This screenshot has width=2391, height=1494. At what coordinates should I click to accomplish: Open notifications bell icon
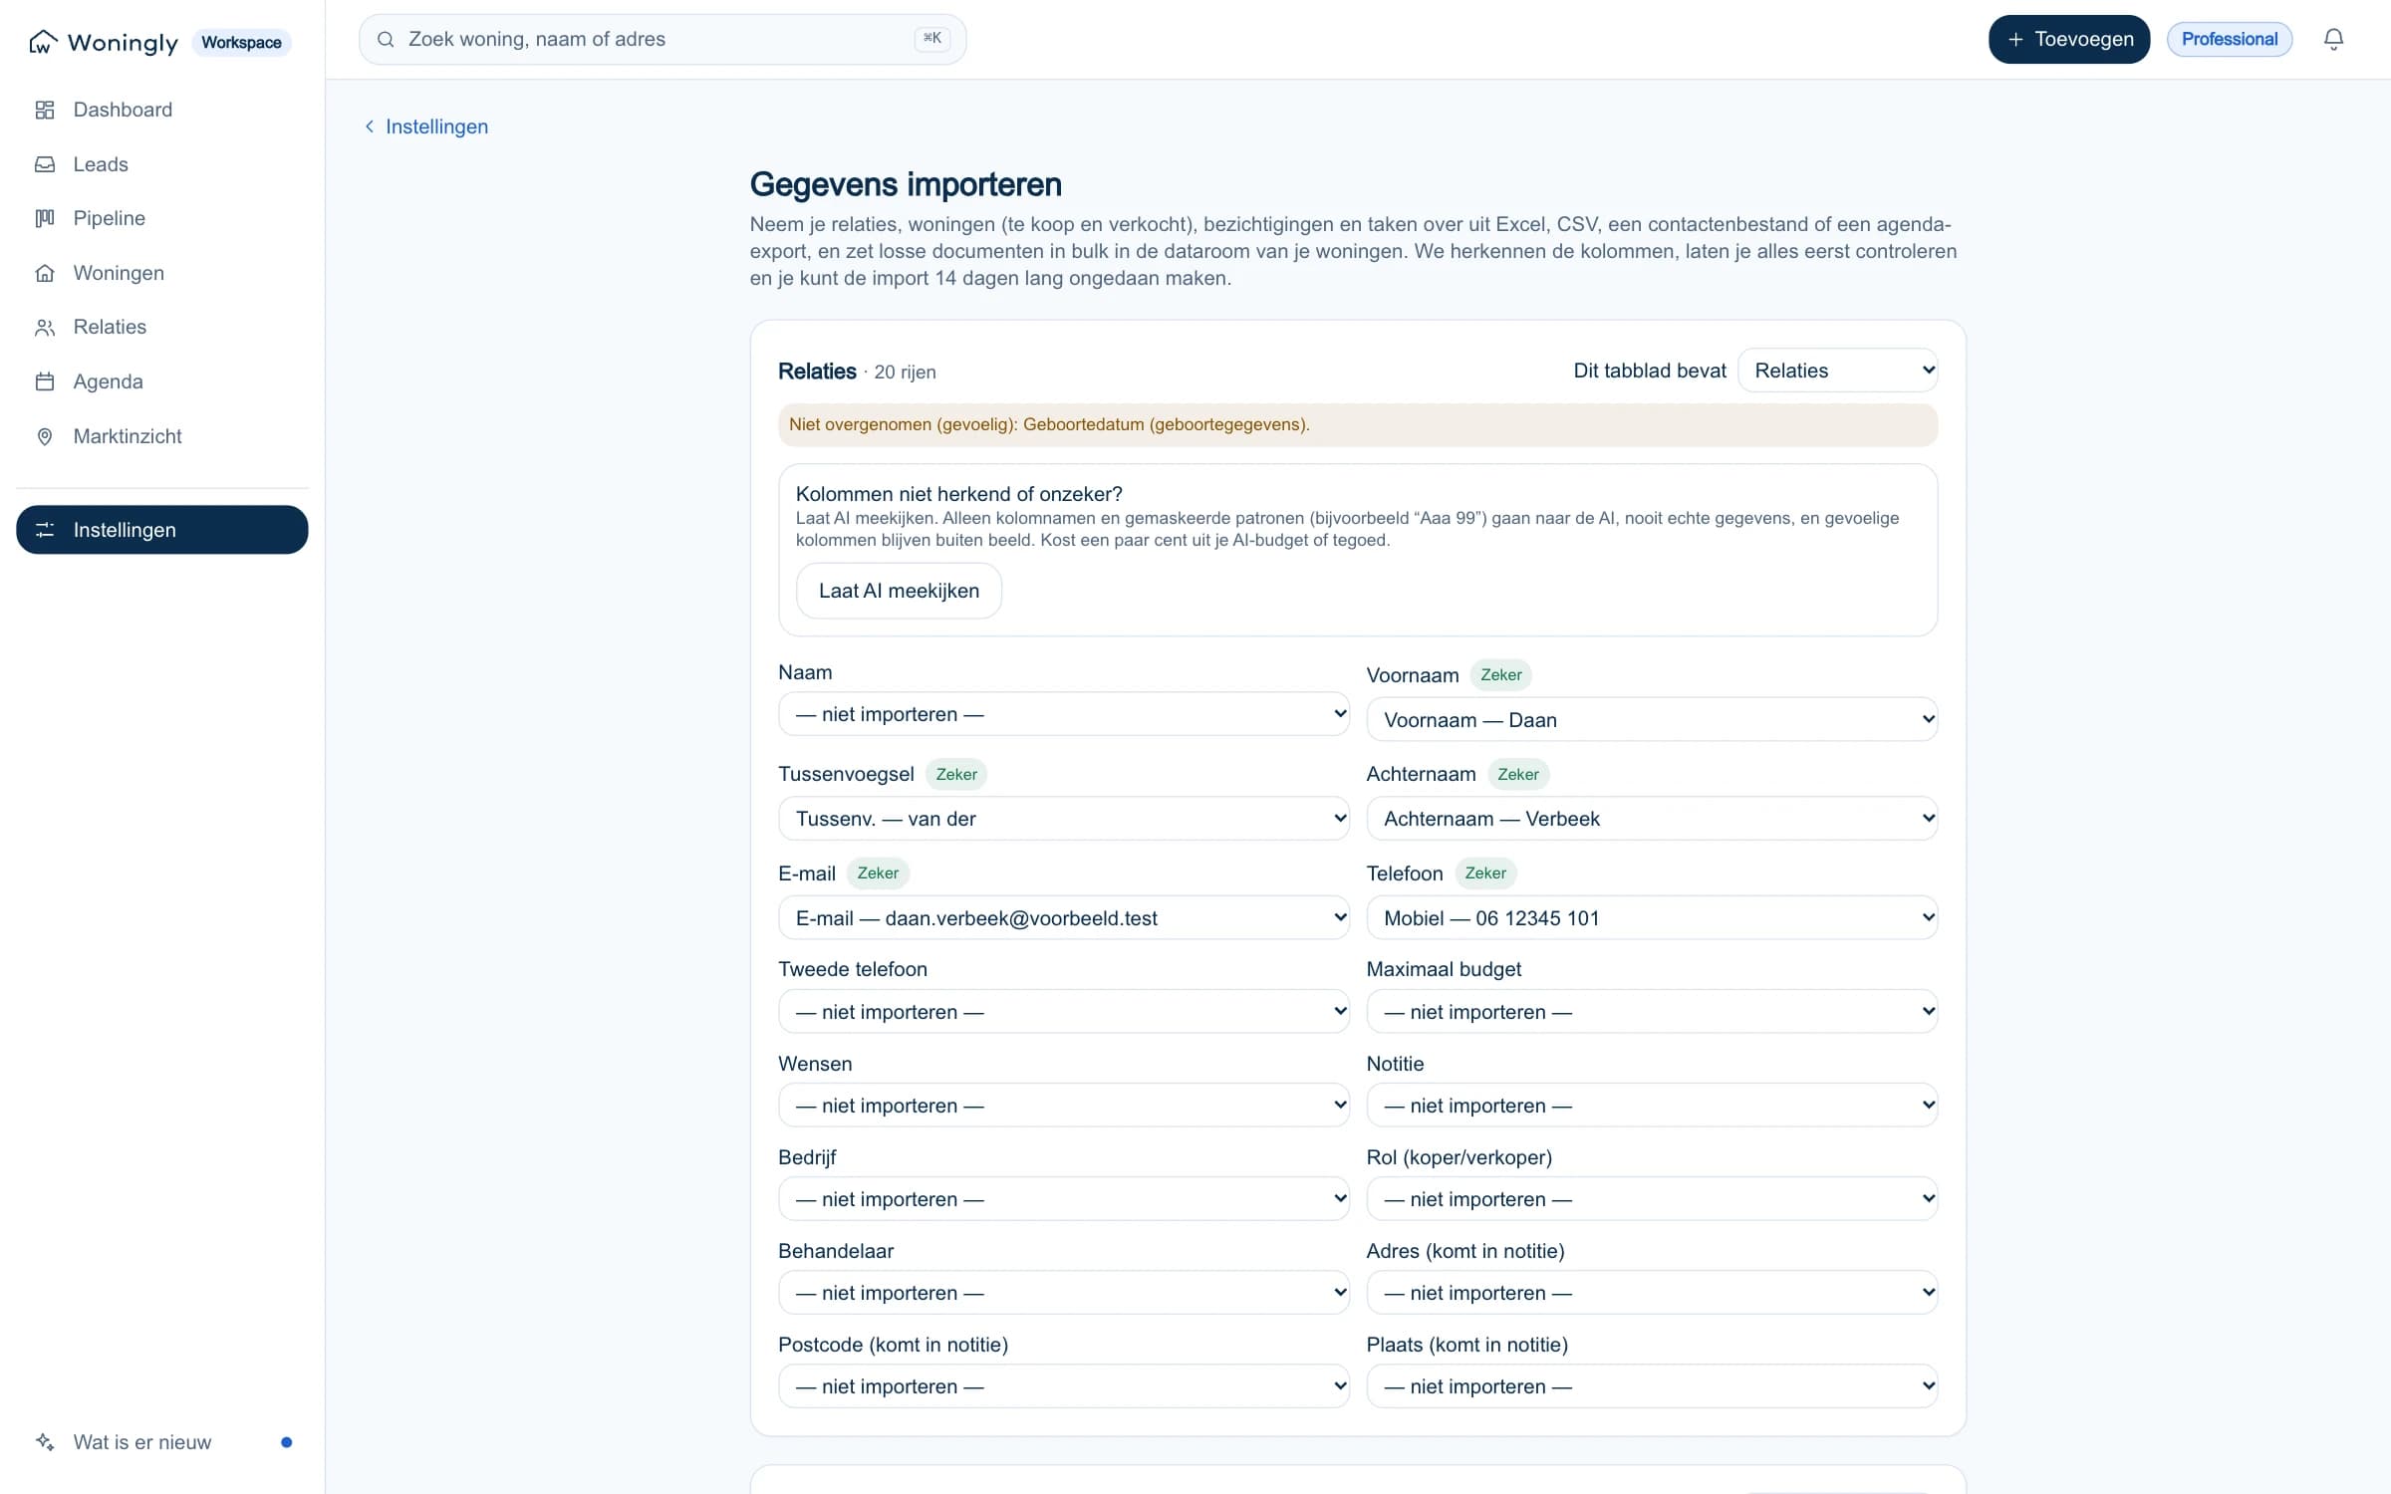(2333, 39)
